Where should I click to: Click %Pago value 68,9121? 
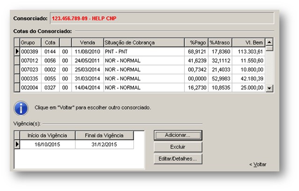196,51
